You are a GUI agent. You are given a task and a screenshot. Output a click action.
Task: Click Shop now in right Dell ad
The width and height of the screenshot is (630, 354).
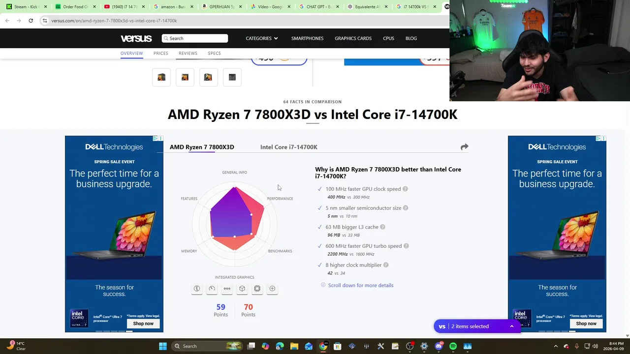pos(586,324)
